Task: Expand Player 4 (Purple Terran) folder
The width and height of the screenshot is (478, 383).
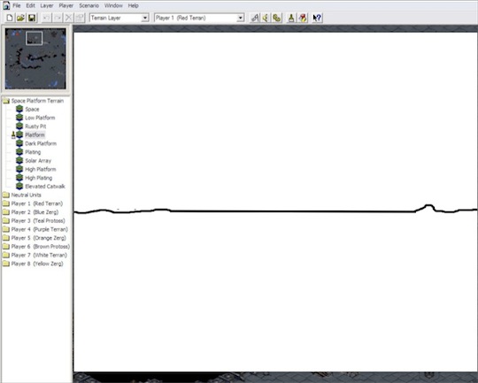Action: tap(6, 229)
